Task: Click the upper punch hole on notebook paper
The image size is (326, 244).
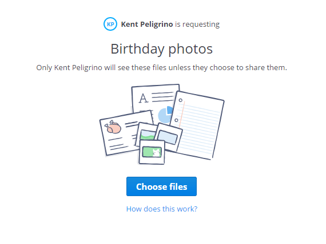Action: click(181, 100)
